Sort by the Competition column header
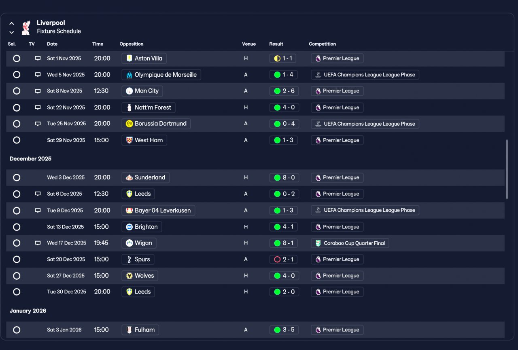The image size is (518, 350). (322, 44)
